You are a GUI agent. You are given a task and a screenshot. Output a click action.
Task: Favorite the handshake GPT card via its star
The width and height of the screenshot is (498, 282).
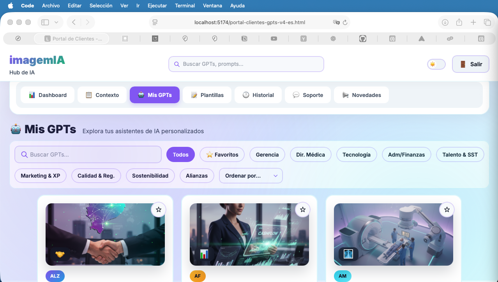click(159, 210)
